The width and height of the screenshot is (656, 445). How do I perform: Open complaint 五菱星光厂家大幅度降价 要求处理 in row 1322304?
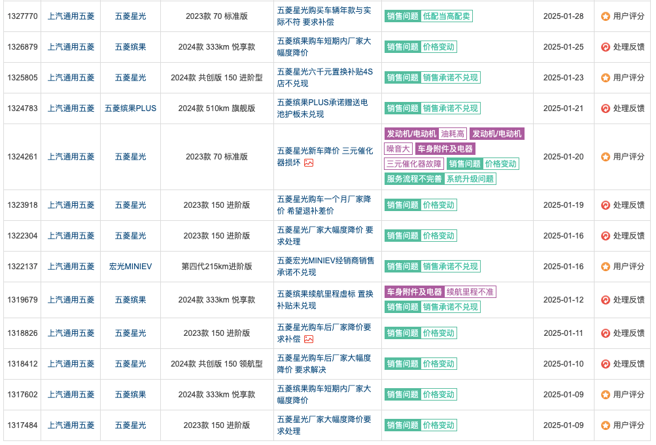click(325, 236)
